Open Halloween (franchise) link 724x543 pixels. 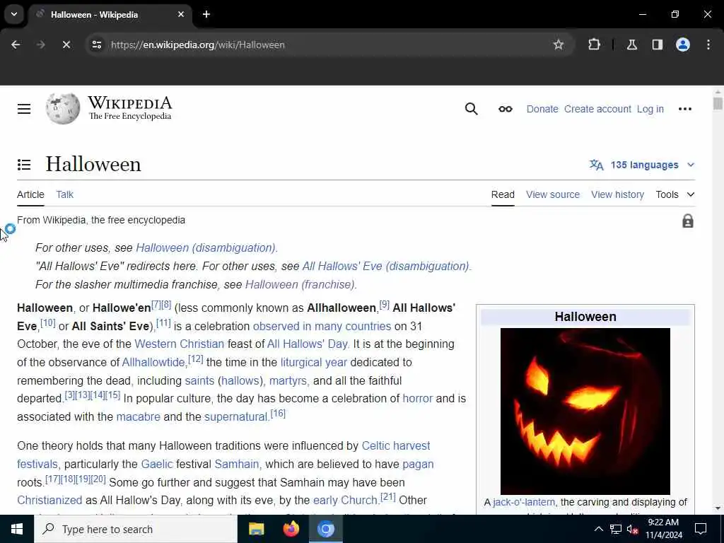point(300,284)
